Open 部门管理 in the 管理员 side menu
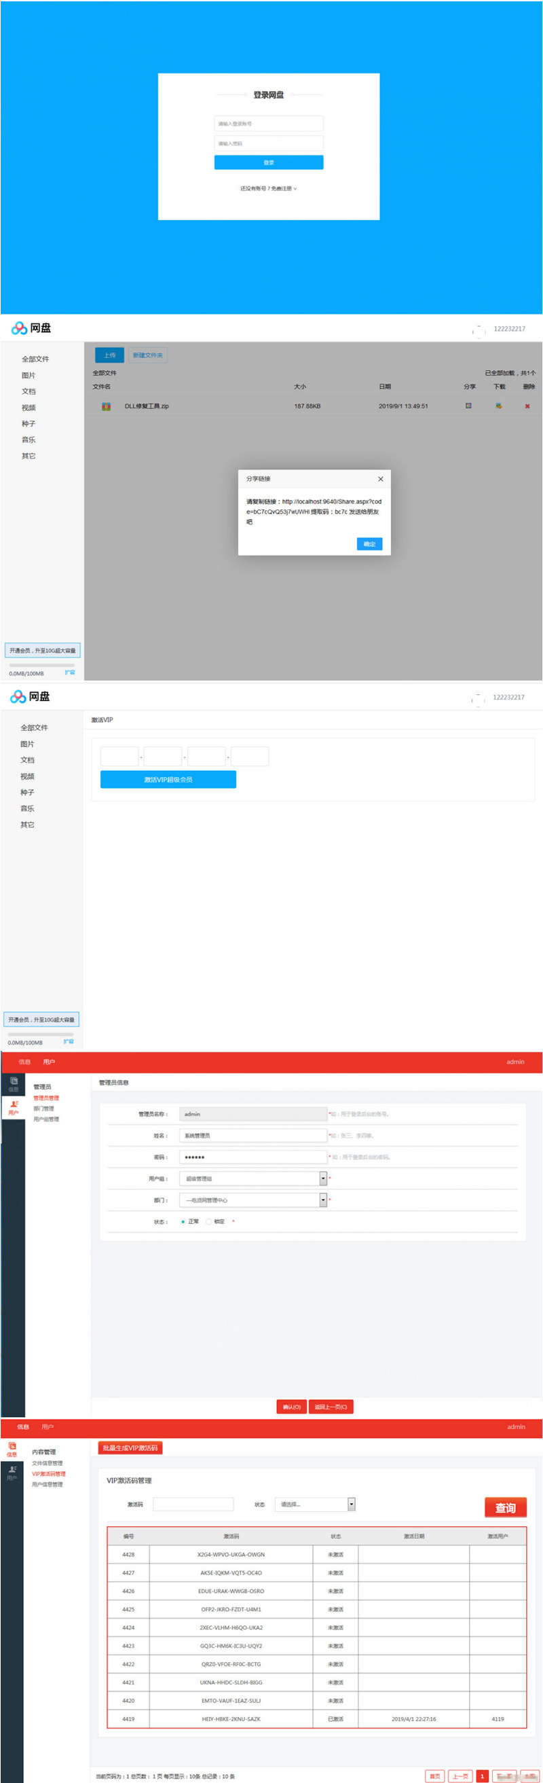Viewport: 543px width, 1783px height. (x=43, y=1108)
